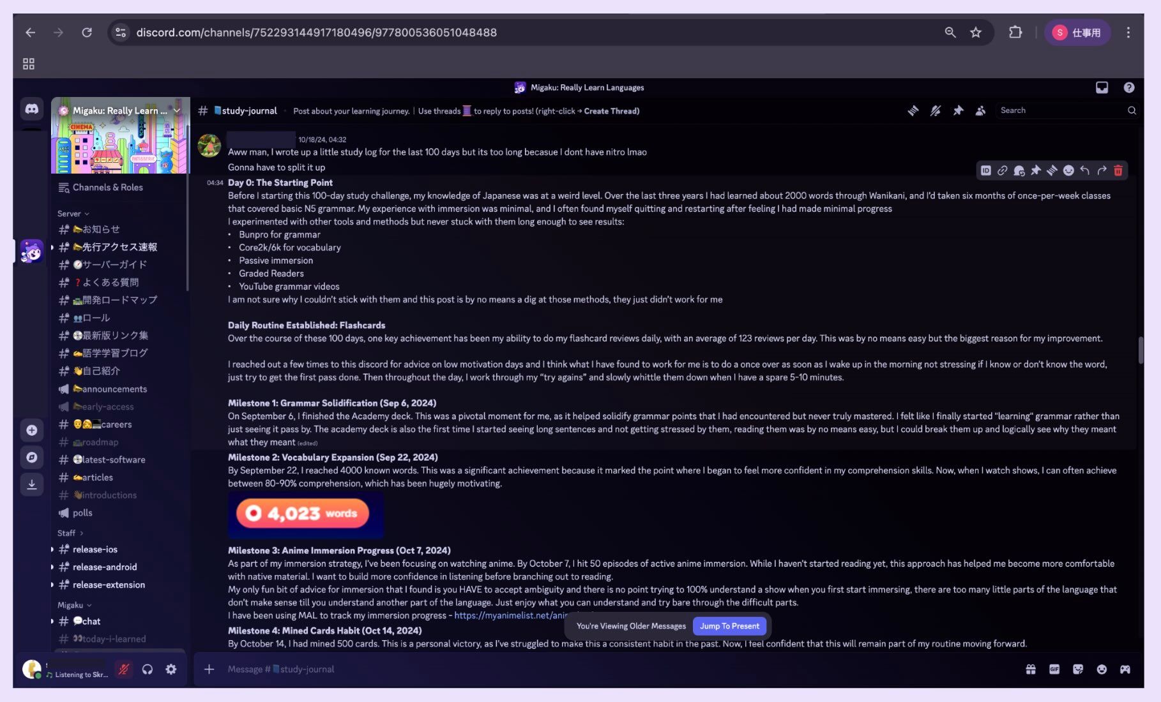
Task: Toggle channel notification mute bell
Action: pyautogui.click(x=936, y=110)
